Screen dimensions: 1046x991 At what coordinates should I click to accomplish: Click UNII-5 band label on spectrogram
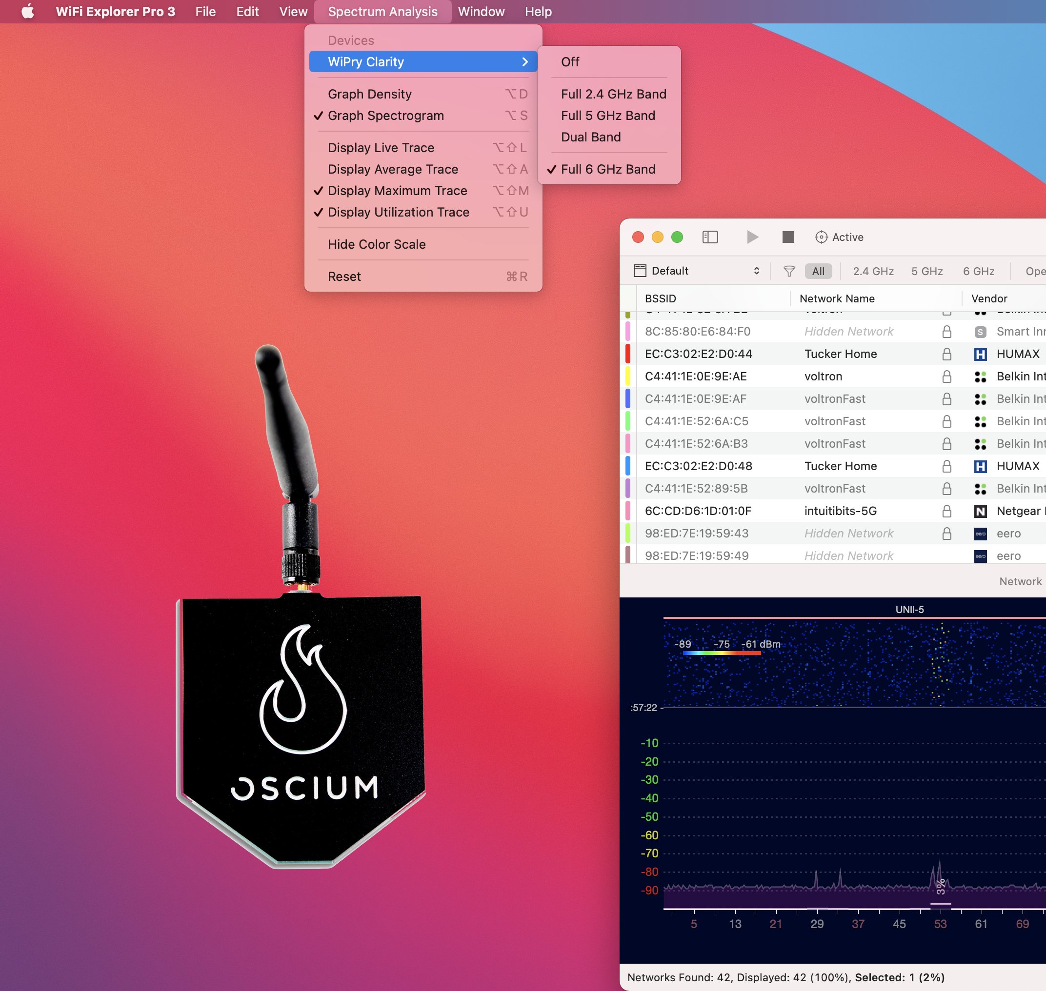pos(909,610)
